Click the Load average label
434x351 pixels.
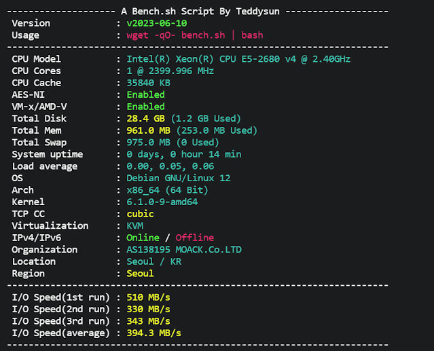tap(45, 166)
